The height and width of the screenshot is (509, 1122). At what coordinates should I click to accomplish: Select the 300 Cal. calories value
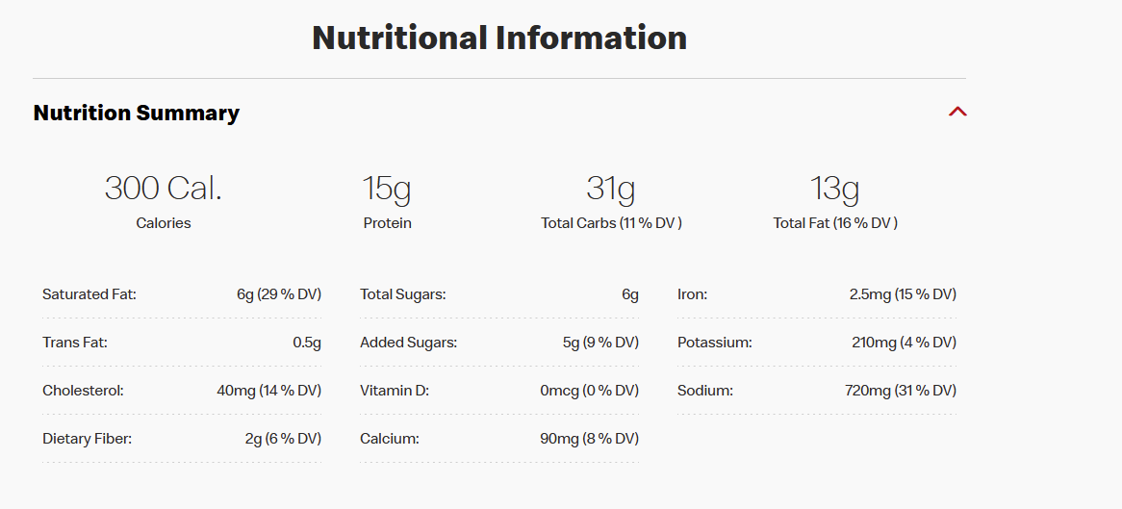(164, 189)
